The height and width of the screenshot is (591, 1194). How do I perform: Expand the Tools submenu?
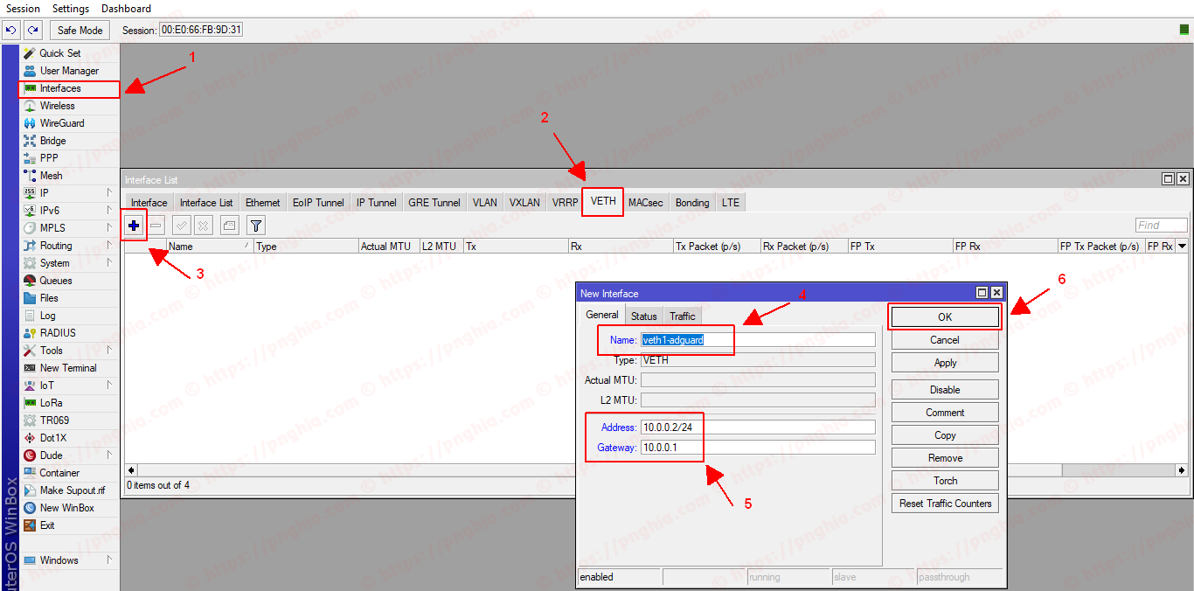click(x=109, y=350)
